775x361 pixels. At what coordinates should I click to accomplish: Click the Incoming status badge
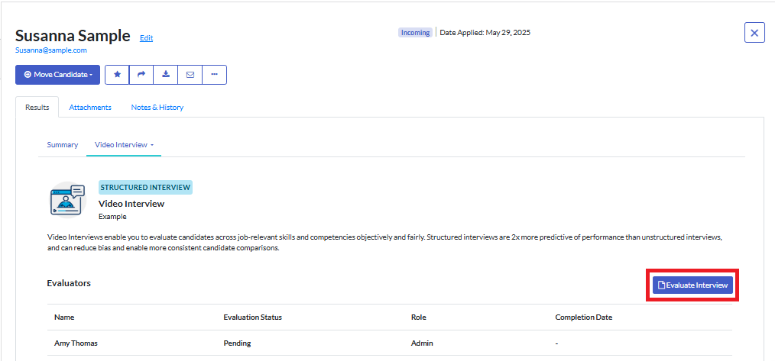(x=415, y=33)
